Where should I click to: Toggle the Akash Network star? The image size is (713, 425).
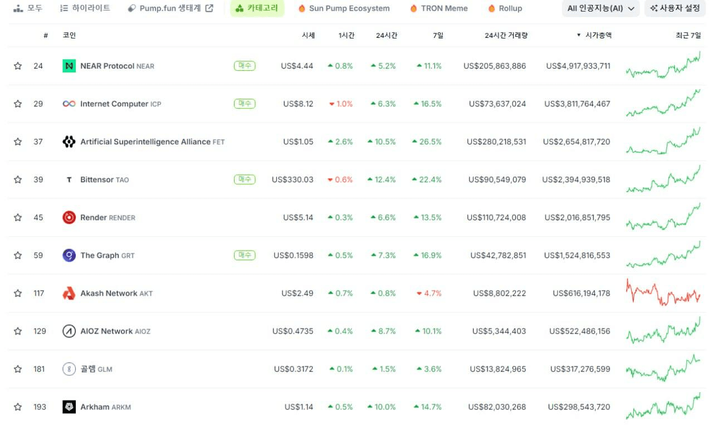pos(18,293)
